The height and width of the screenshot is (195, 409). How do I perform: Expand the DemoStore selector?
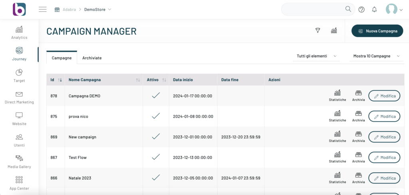98,10
